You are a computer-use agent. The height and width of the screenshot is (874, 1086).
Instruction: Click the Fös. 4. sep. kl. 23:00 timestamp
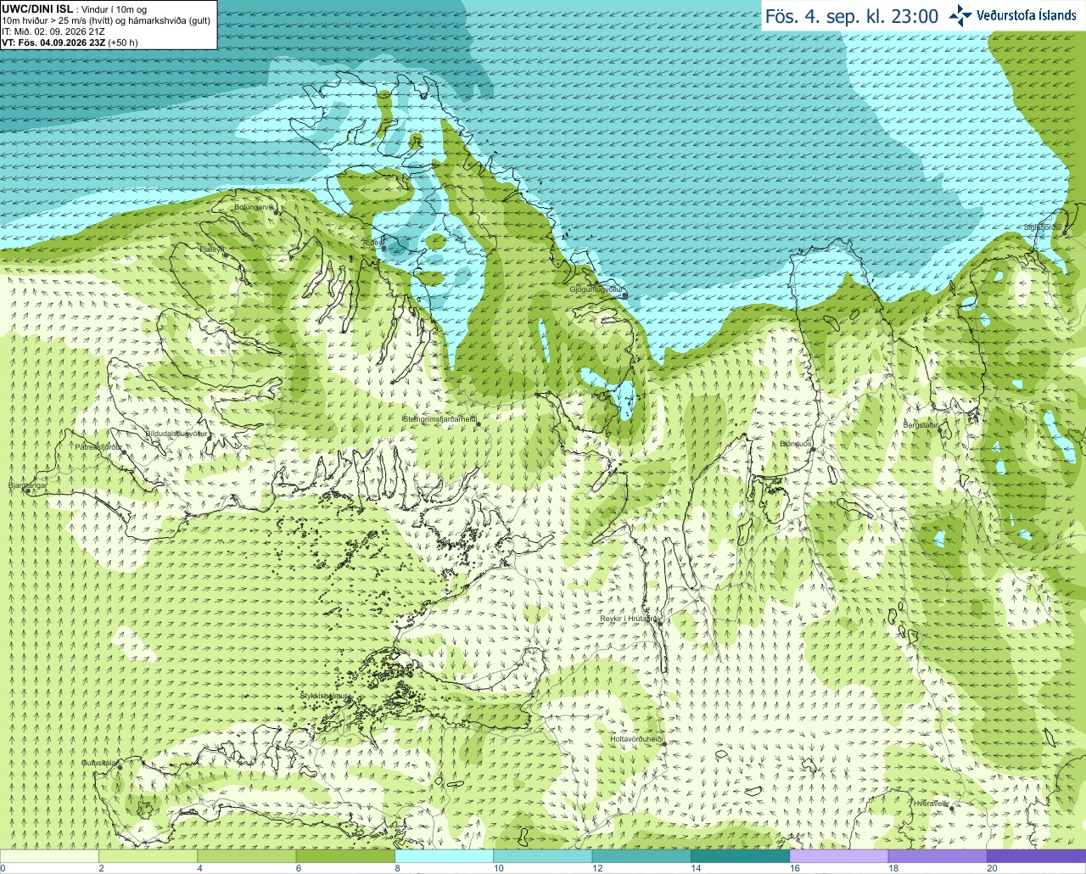(x=851, y=16)
